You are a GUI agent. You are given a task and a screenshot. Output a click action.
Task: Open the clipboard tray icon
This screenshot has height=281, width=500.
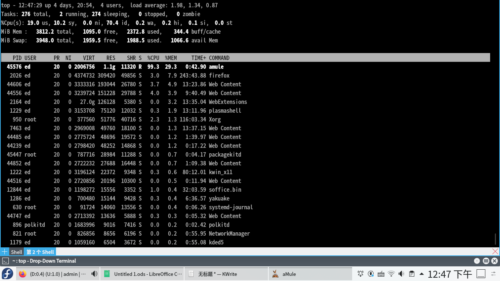tap(412, 274)
